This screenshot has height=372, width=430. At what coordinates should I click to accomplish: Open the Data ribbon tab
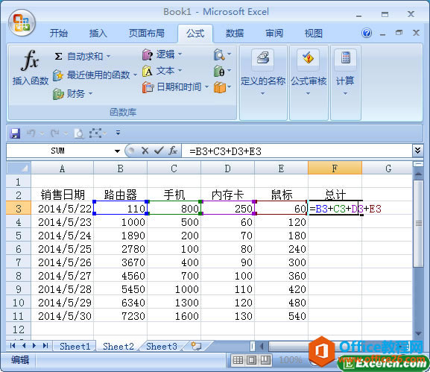coord(235,34)
